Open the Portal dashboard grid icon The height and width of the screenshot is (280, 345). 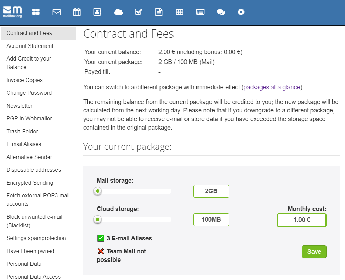click(36, 12)
